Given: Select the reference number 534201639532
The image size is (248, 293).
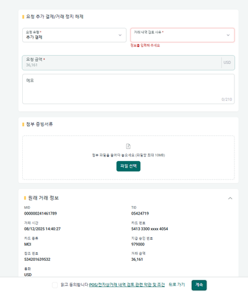Looking at the screenshot, I should pos(37,260).
